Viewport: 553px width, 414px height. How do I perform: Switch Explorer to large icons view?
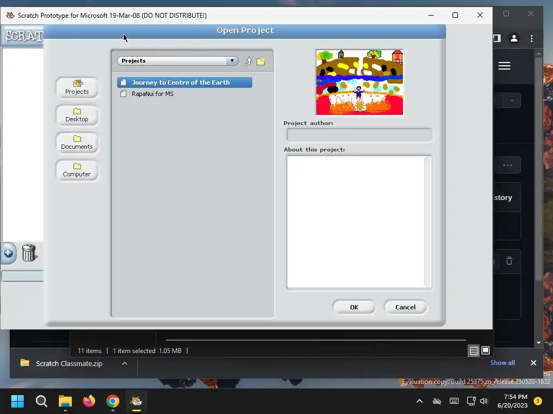point(485,350)
